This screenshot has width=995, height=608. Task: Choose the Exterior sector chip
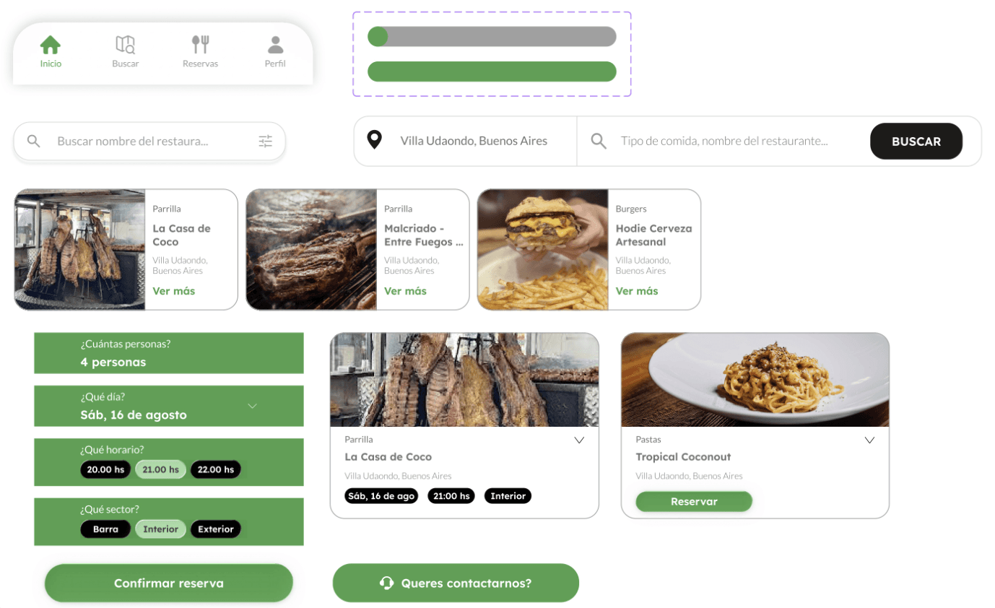[216, 529]
